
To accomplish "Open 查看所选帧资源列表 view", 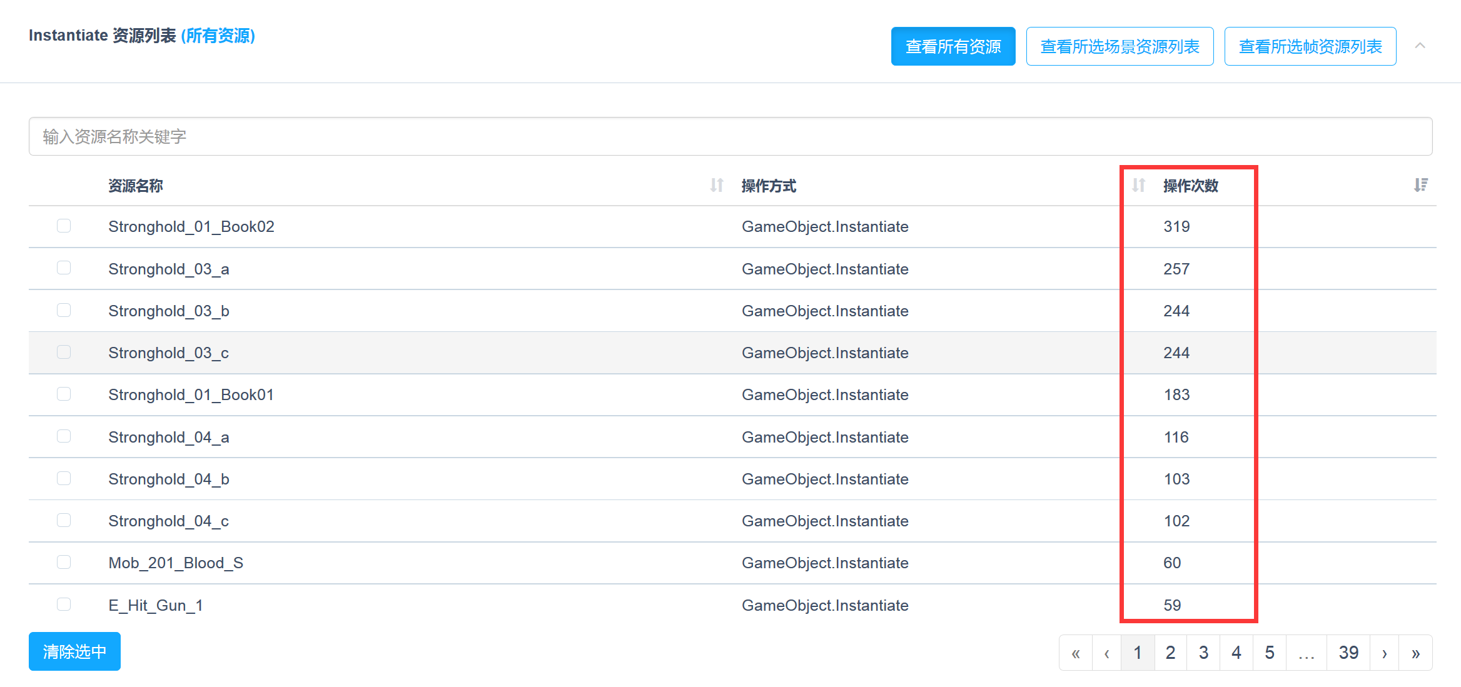I will (x=1310, y=46).
